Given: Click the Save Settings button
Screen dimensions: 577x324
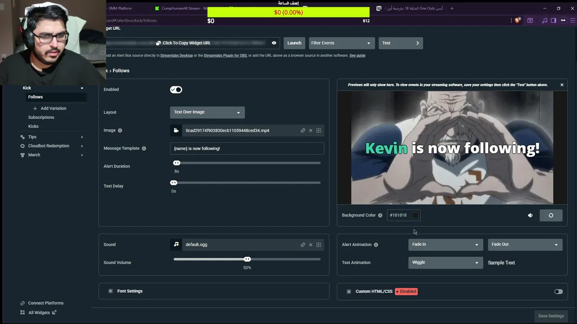Looking at the screenshot, I should pyautogui.click(x=551, y=316).
